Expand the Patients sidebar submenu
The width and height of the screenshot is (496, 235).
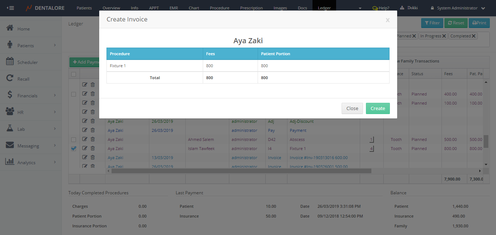(x=55, y=45)
